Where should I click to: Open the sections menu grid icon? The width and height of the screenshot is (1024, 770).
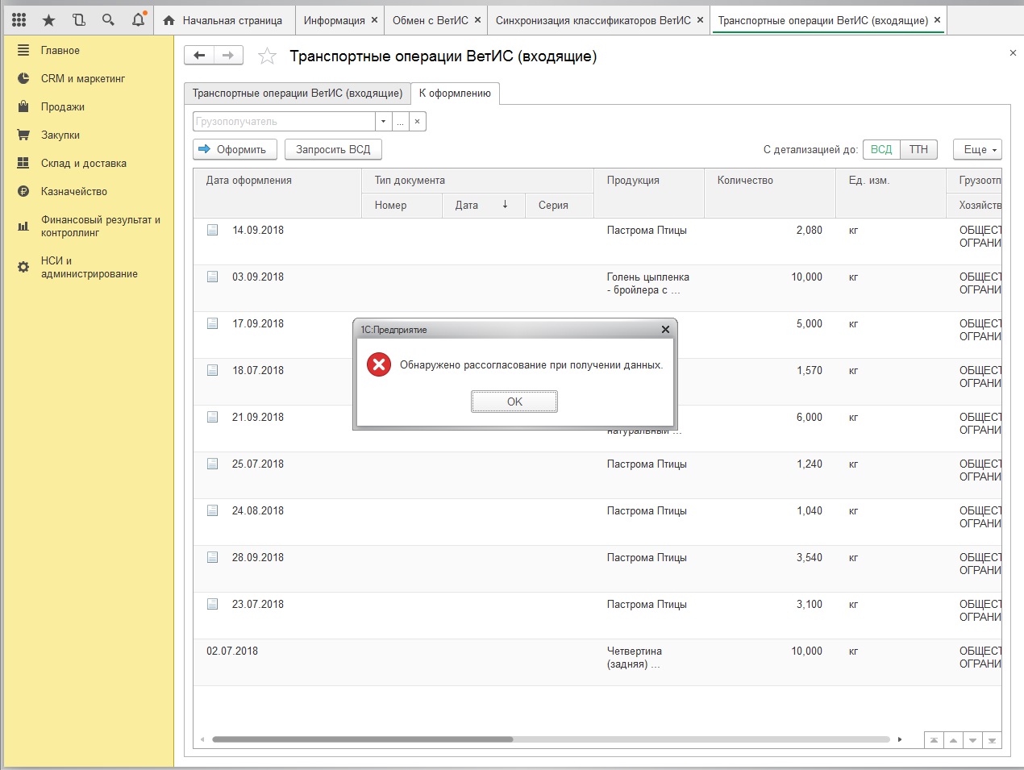click(19, 20)
